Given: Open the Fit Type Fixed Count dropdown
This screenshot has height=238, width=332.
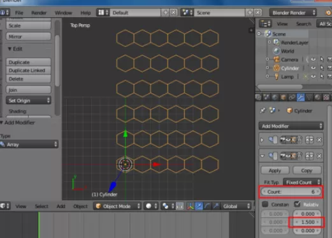Looking at the screenshot, I should 303,182.
